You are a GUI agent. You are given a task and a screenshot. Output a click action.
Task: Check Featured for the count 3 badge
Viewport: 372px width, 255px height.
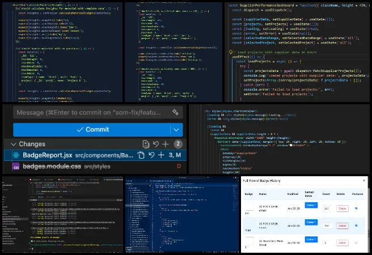click(356, 243)
